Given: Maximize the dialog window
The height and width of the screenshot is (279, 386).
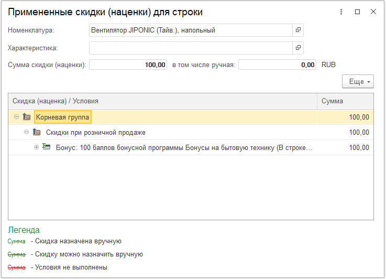Looking at the screenshot, I should point(357,12).
